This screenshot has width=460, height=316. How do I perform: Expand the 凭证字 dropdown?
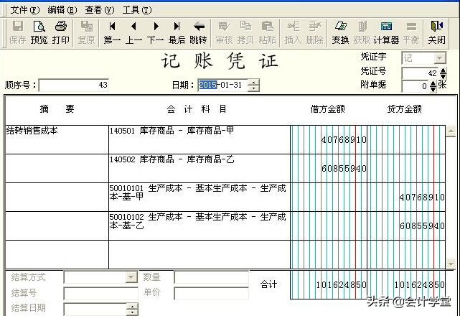(x=439, y=58)
